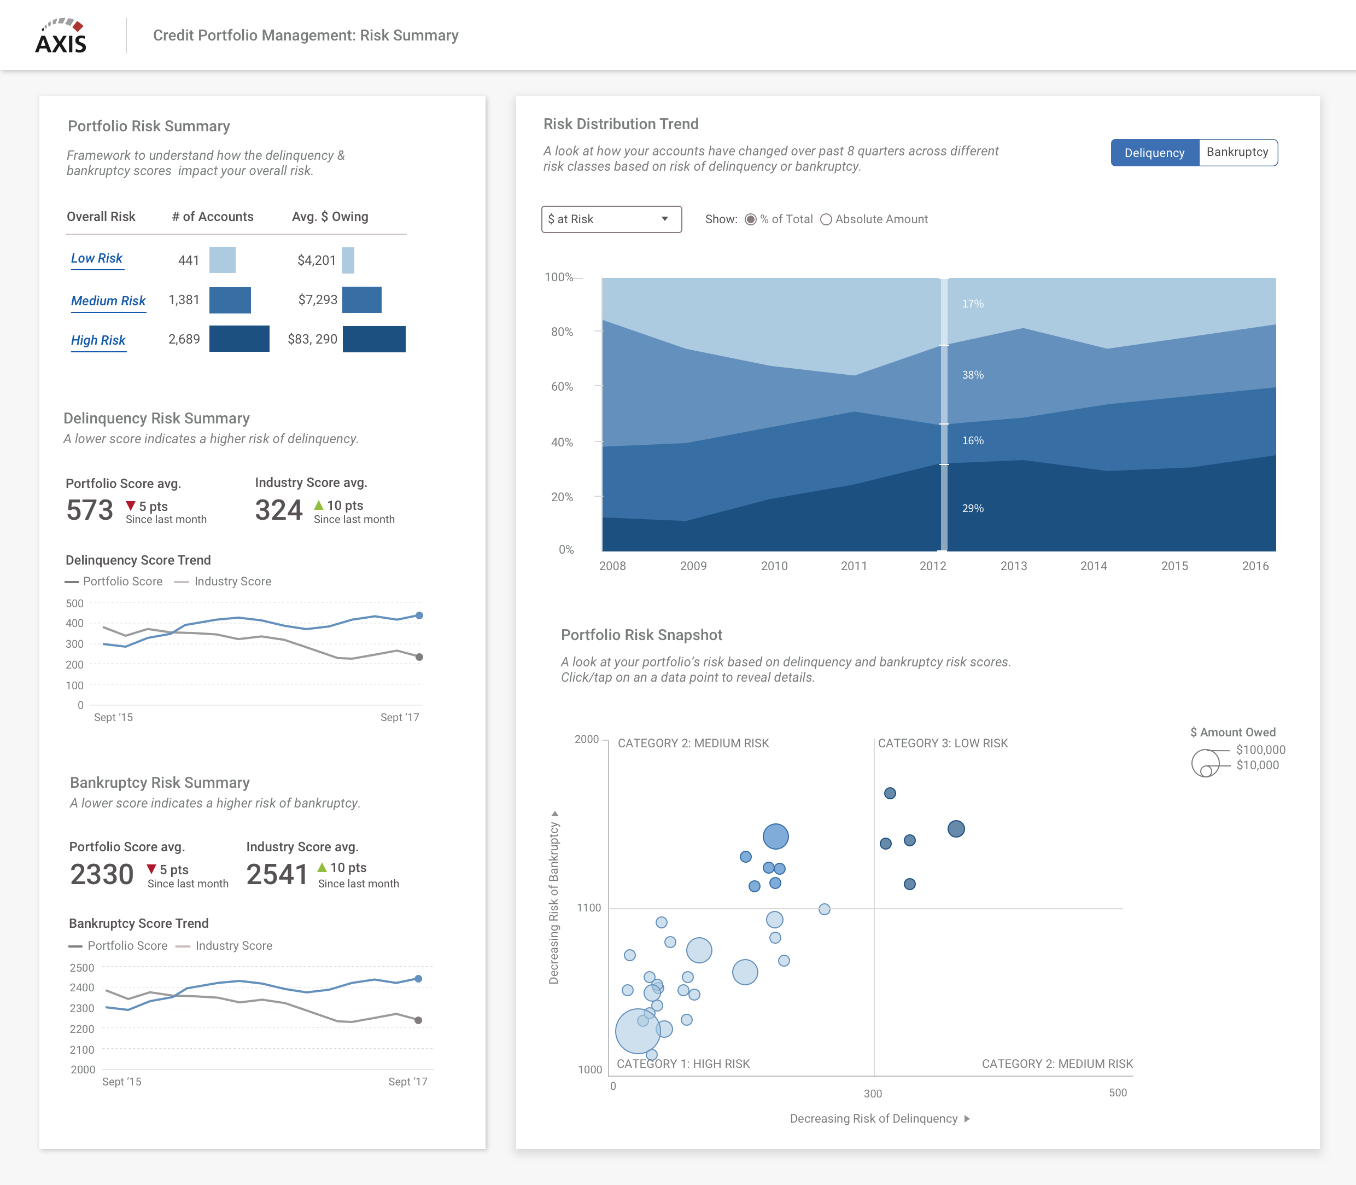This screenshot has height=1185, width=1356.
Task: Click the green increase arrow beside Industry Score 324
Action: [320, 504]
